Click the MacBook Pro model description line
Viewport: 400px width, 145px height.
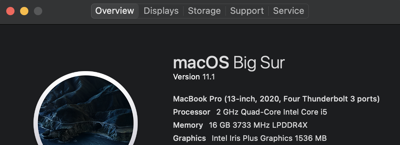click(276, 99)
